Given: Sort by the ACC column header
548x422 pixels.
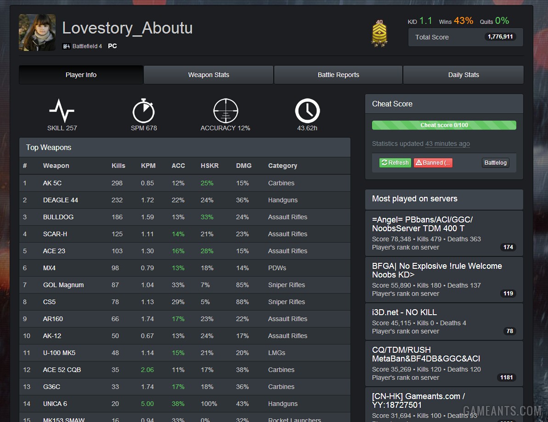Looking at the screenshot, I should click(178, 166).
